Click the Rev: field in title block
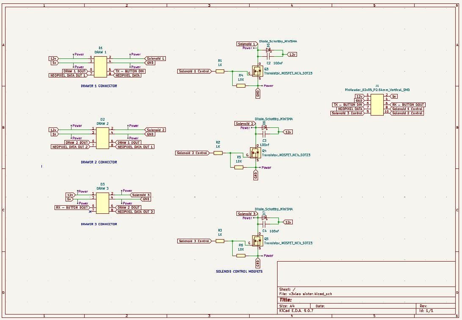The image size is (462, 320). [x=423, y=306]
